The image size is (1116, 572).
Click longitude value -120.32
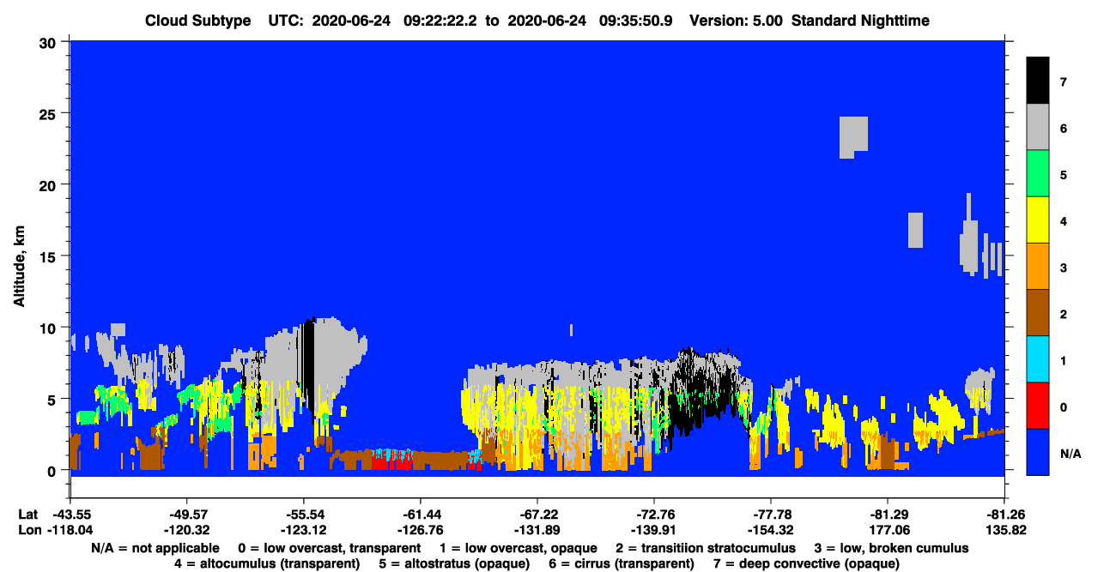[x=186, y=529]
